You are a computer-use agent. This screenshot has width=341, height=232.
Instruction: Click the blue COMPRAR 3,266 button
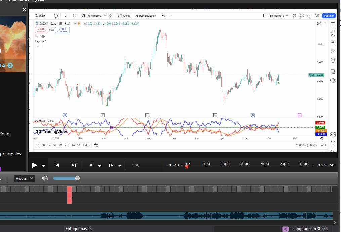tap(62, 30)
